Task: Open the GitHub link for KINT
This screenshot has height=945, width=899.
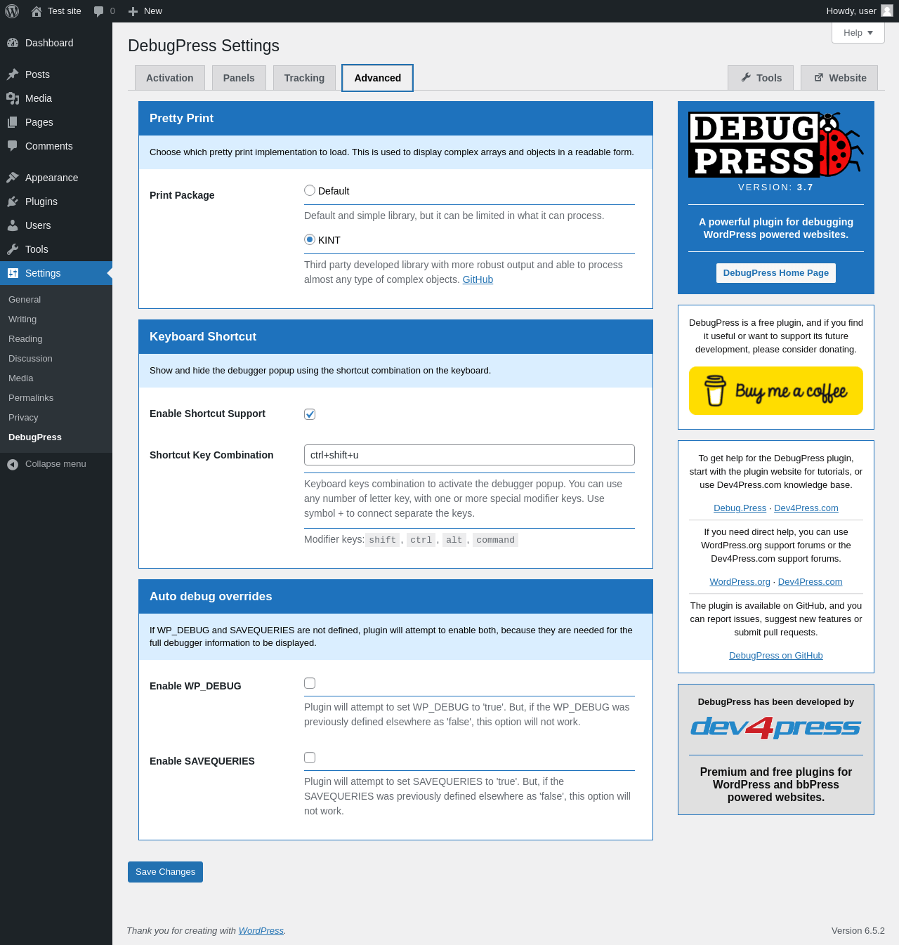Action: click(x=478, y=279)
